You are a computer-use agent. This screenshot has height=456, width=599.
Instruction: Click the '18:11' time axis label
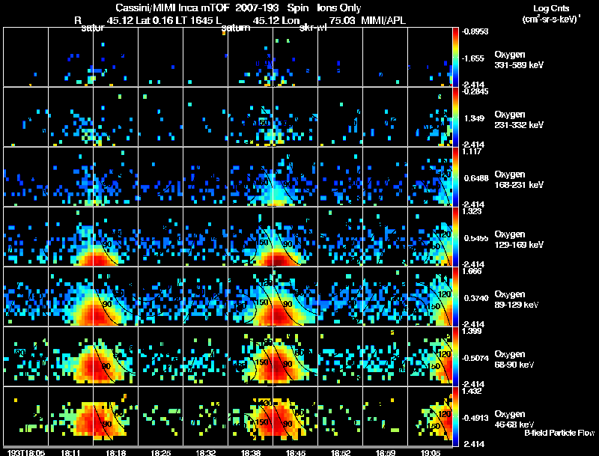pyautogui.click(x=70, y=453)
